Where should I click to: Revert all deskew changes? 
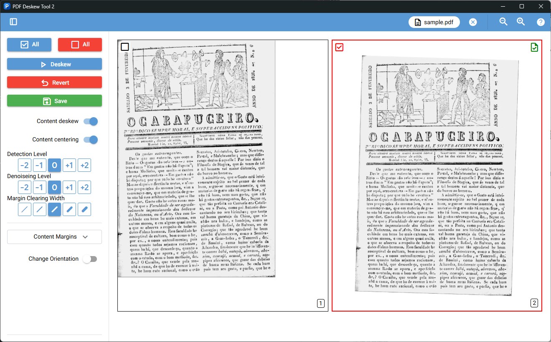[x=54, y=82]
